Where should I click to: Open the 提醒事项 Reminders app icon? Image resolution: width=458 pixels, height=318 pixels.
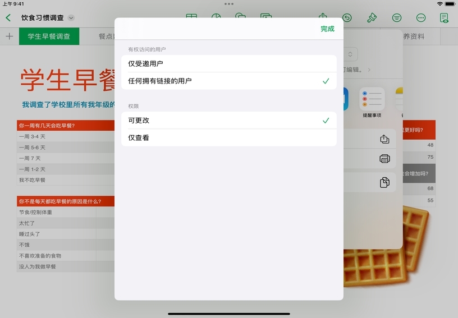[x=372, y=99]
